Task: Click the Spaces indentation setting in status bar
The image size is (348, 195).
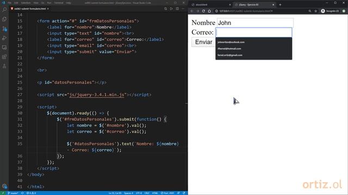Action: [x=129, y=193]
